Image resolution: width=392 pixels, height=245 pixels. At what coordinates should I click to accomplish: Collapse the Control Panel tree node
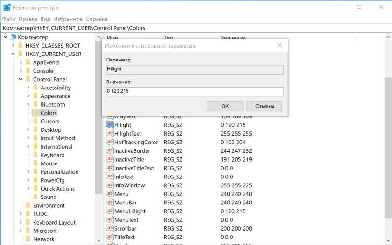coord(21,79)
